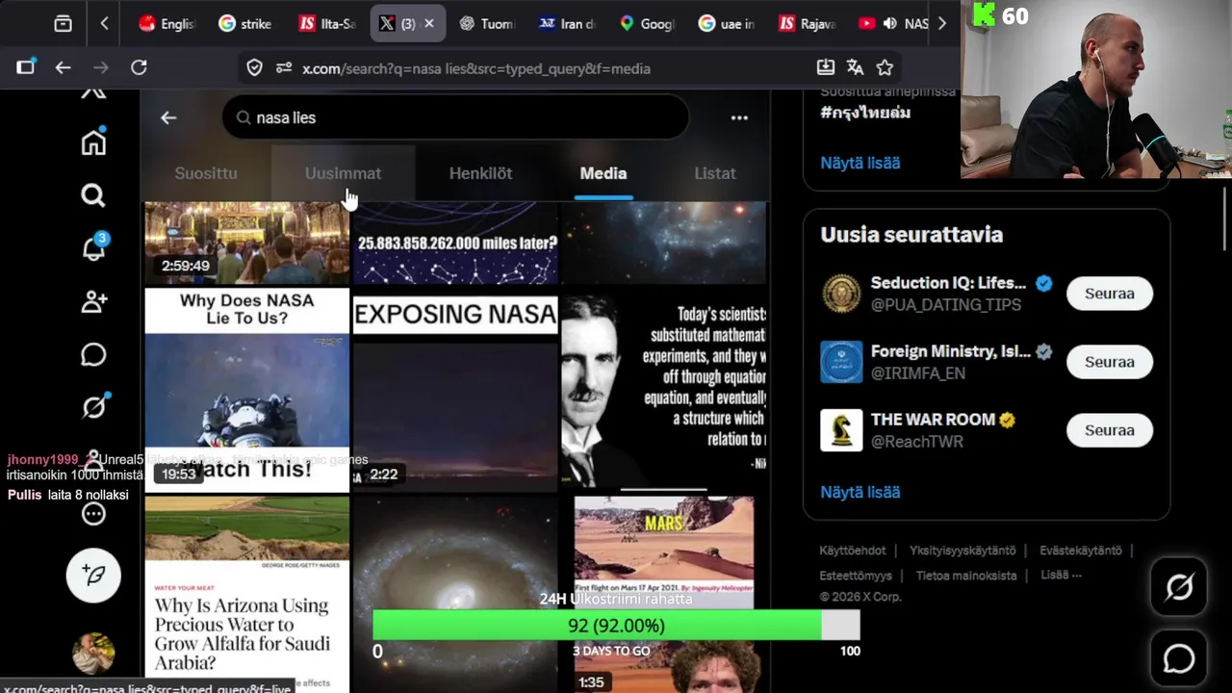This screenshot has width=1232, height=693.
Task: Click Näytä lisää under Uusia seurattavia
Action: tap(860, 492)
